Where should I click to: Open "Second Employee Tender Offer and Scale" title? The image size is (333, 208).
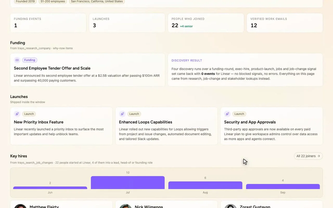[52, 68]
